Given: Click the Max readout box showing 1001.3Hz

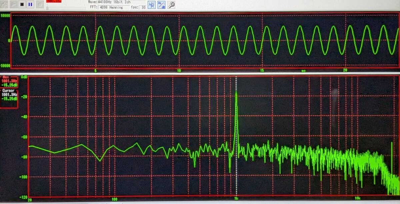Looking at the screenshot, I should pos(9,81).
